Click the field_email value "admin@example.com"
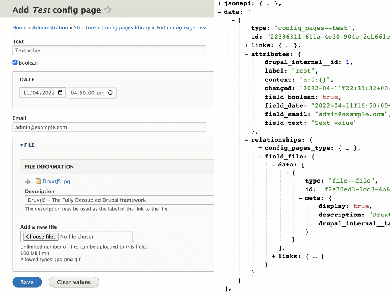The height and width of the screenshot is (294, 390). point(351,114)
